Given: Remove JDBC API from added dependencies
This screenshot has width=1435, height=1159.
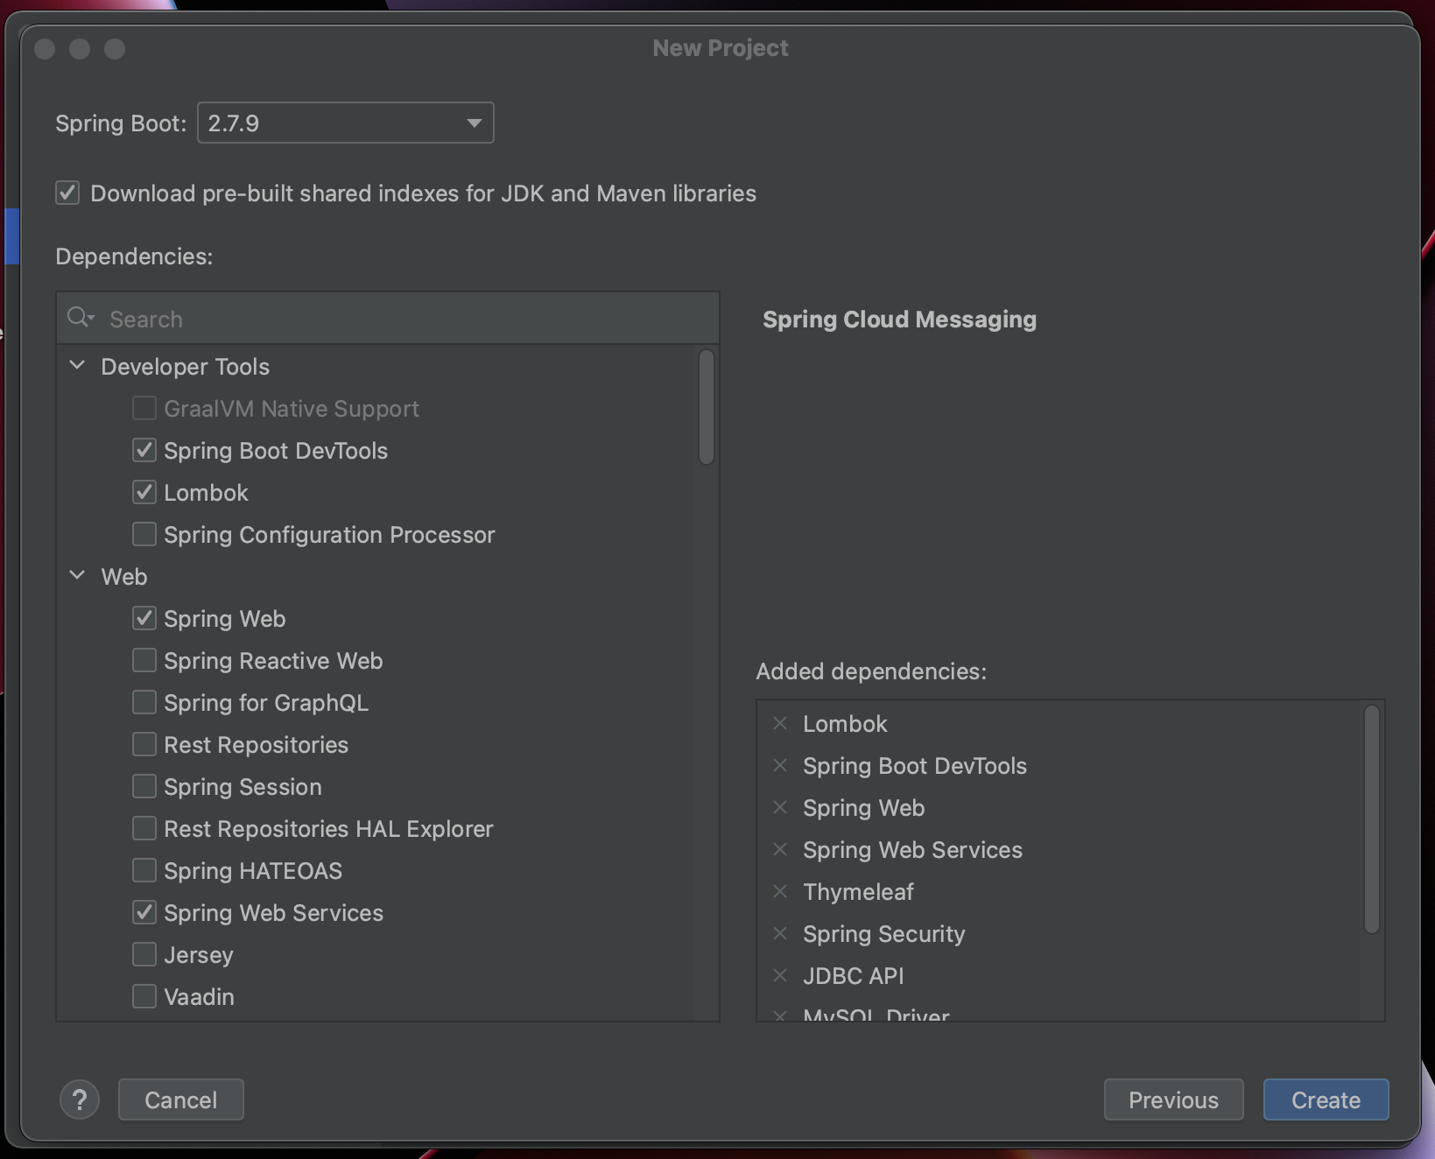Looking at the screenshot, I should pos(780,975).
